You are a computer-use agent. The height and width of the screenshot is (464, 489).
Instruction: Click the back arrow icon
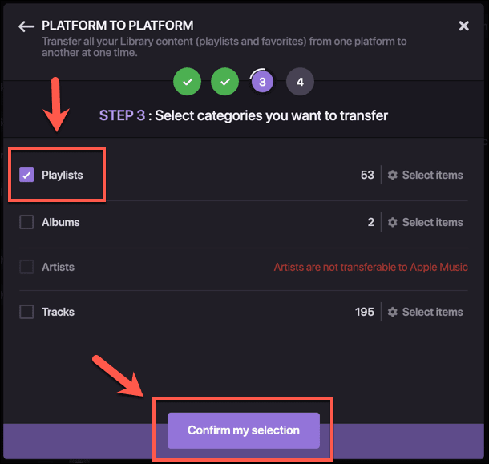[26, 26]
